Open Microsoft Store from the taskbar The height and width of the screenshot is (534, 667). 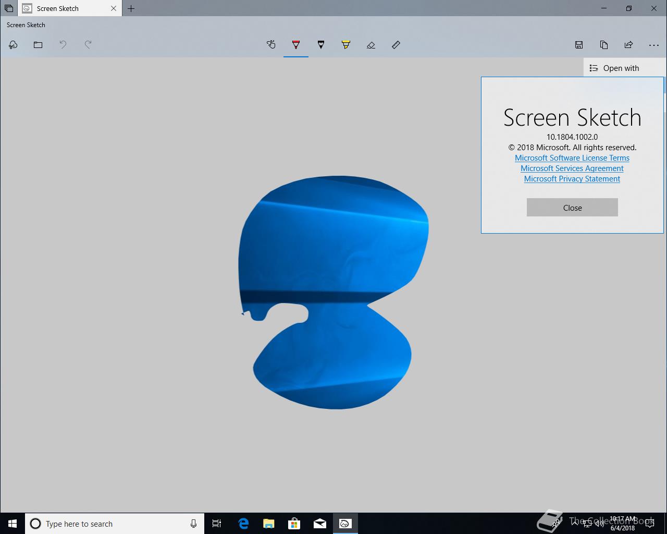coord(294,524)
